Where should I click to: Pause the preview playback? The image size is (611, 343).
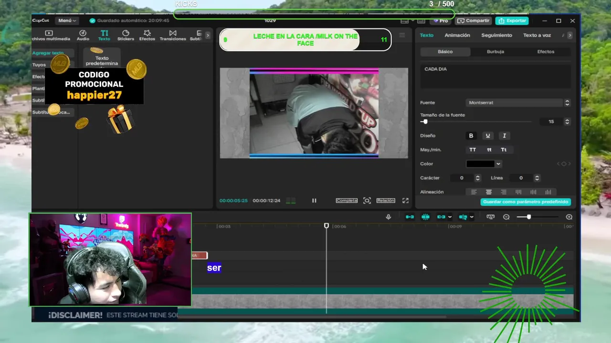click(x=314, y=201)
